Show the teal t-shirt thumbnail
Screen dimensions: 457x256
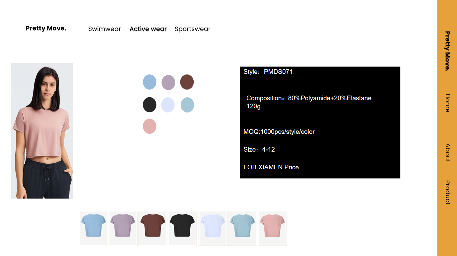pyautogui.click(x=242, y=228)
